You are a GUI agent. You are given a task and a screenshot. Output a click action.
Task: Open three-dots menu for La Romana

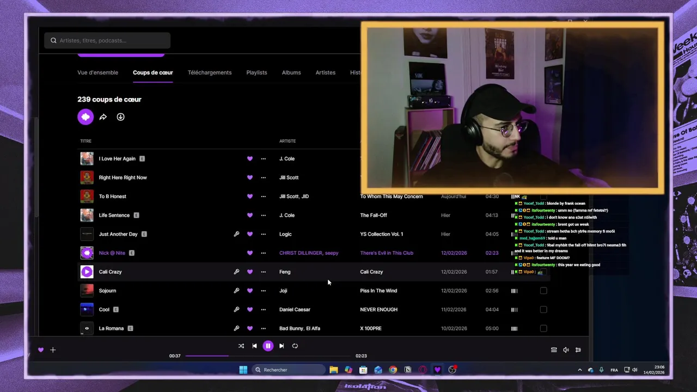tap(264, 328)
